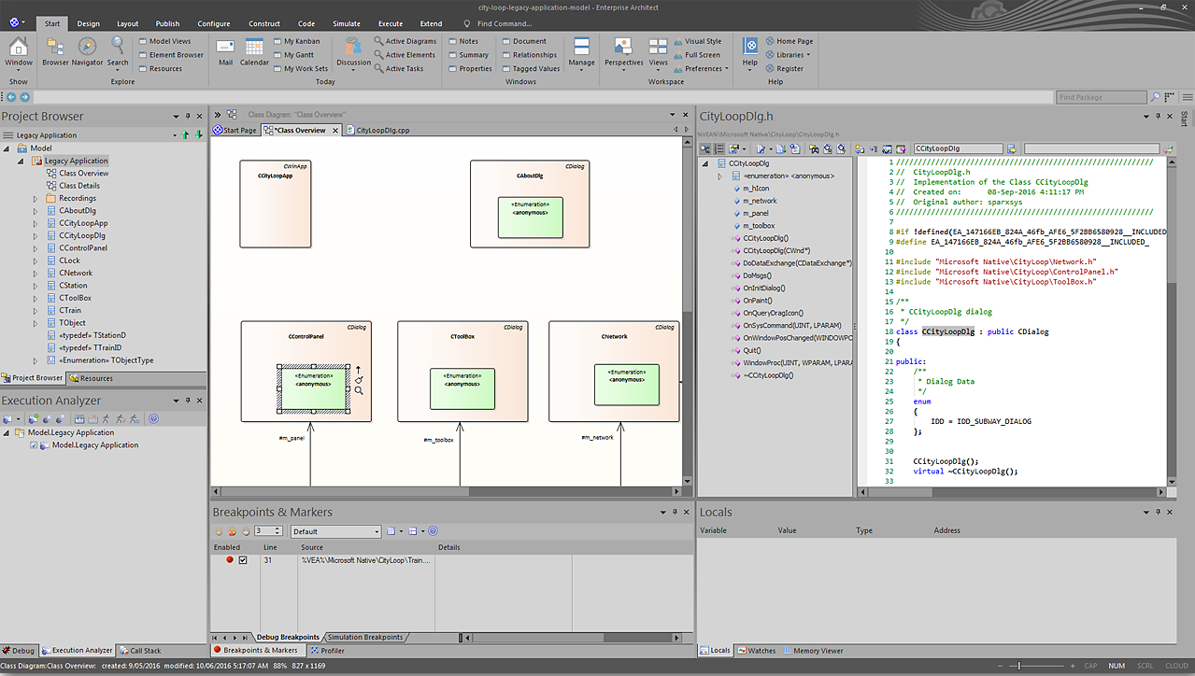Switch to the Call Stack tab

[140, 651]
